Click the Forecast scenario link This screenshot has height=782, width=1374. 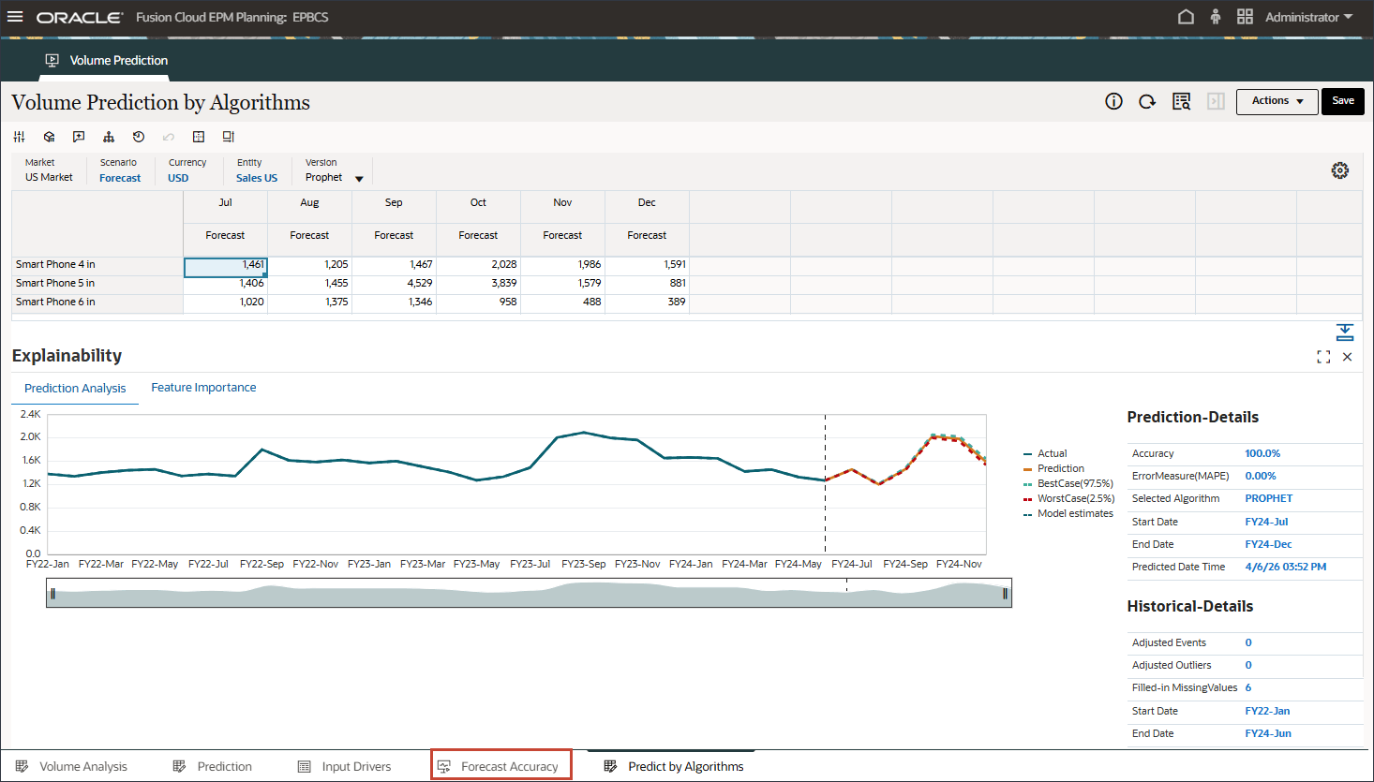[x=120, y=178]
